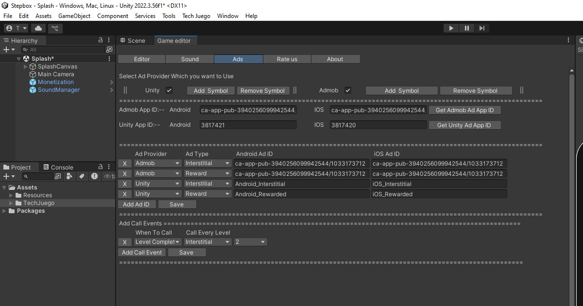This screenshot has width=583, height=306.
Task: Switch to the Sound tab
Action: click(190, 59)
